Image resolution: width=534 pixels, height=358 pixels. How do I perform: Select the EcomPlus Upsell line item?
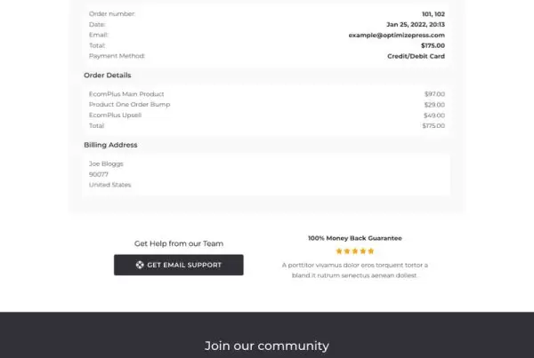267,115
